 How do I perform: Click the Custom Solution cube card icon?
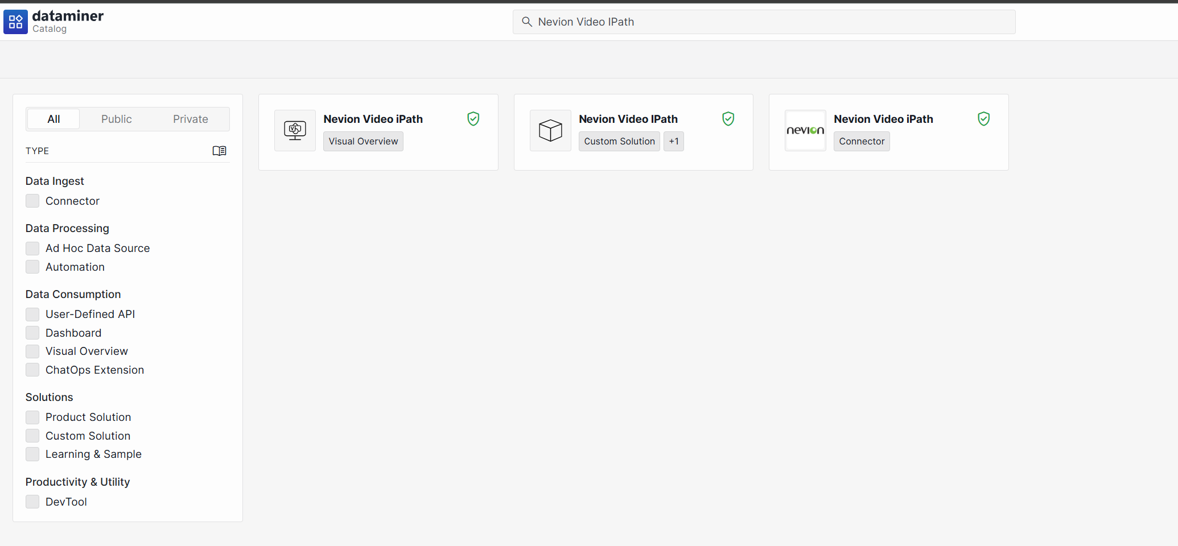click(x=550, y=130)
